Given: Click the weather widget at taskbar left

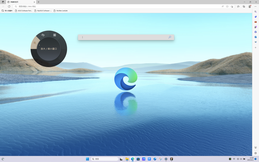Looking at the screenshot, I should 3,159.
